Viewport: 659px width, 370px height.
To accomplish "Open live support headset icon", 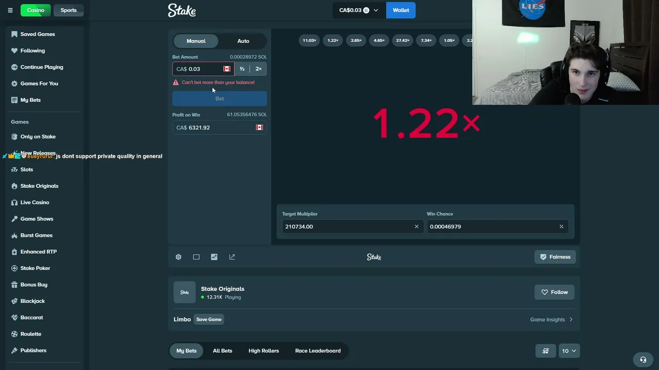I will (643, 360).
